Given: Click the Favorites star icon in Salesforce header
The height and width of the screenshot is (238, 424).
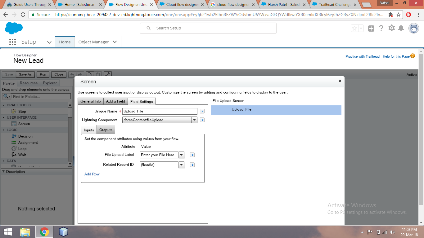Looking at the screenshot, I should [354, 29].
